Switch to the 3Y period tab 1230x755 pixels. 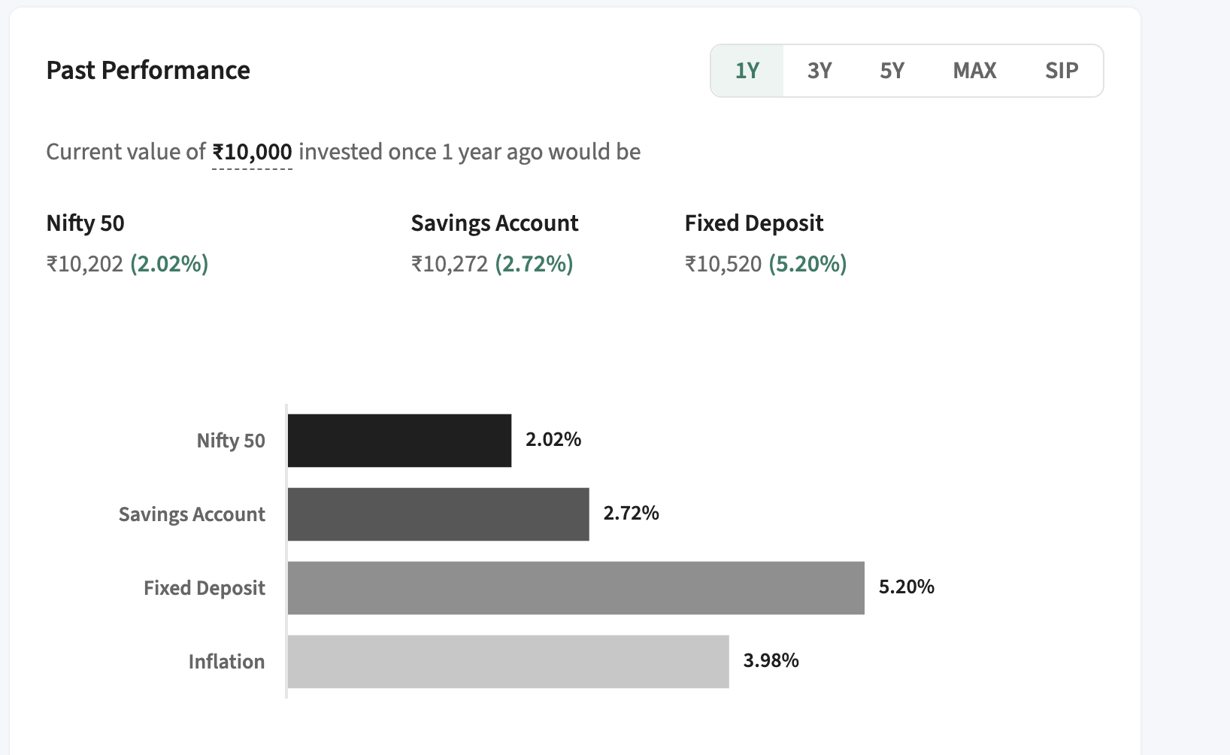[x=819, y=71]
